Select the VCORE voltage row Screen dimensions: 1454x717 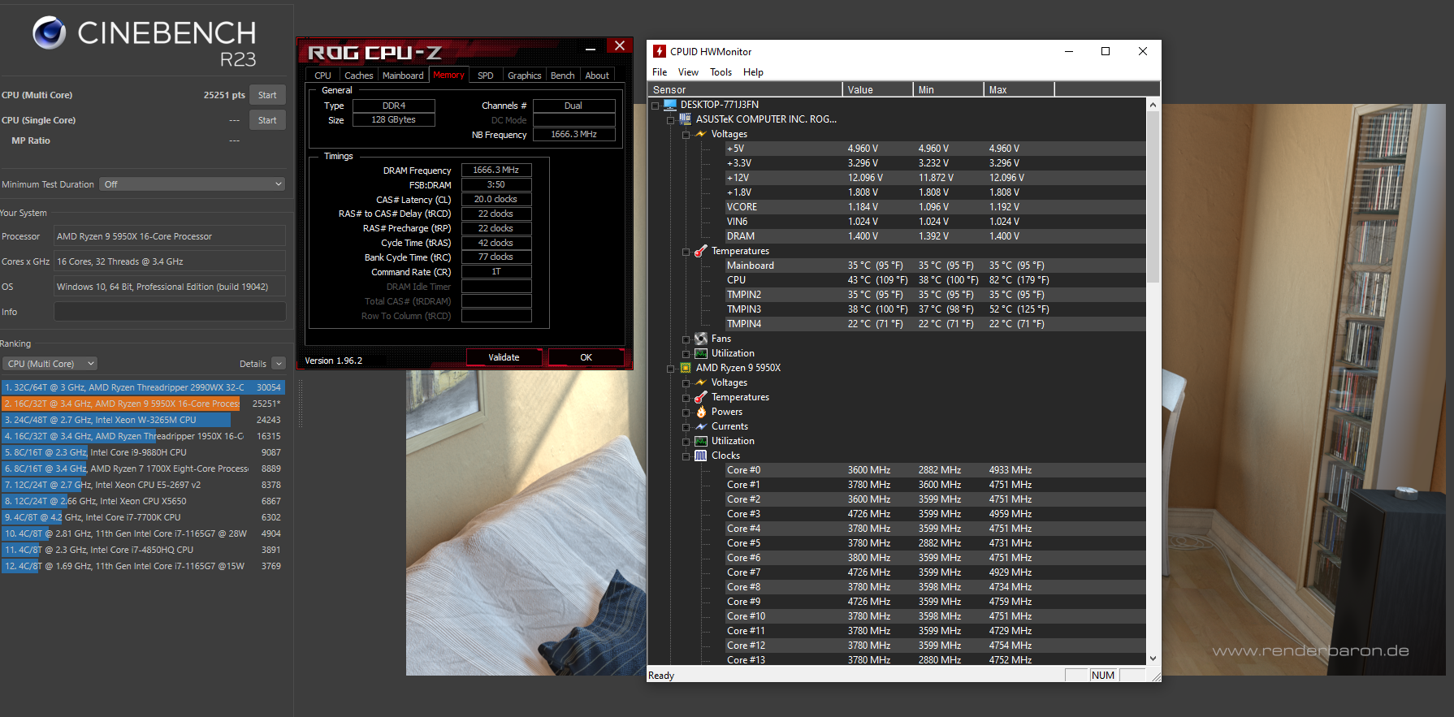(x=934, y=207)
